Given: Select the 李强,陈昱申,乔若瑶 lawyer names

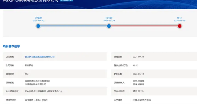Looking at the screenshot, I should pos(142,100).
